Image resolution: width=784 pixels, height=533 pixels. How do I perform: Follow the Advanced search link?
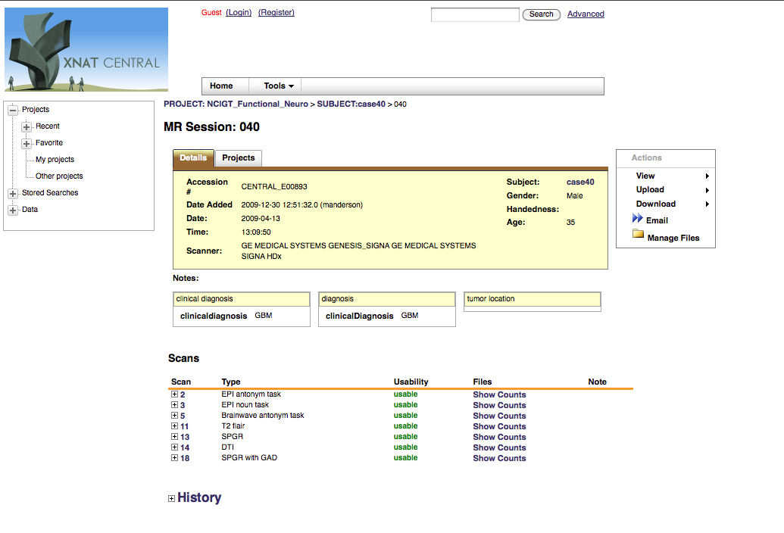click(x=586, y=14)
